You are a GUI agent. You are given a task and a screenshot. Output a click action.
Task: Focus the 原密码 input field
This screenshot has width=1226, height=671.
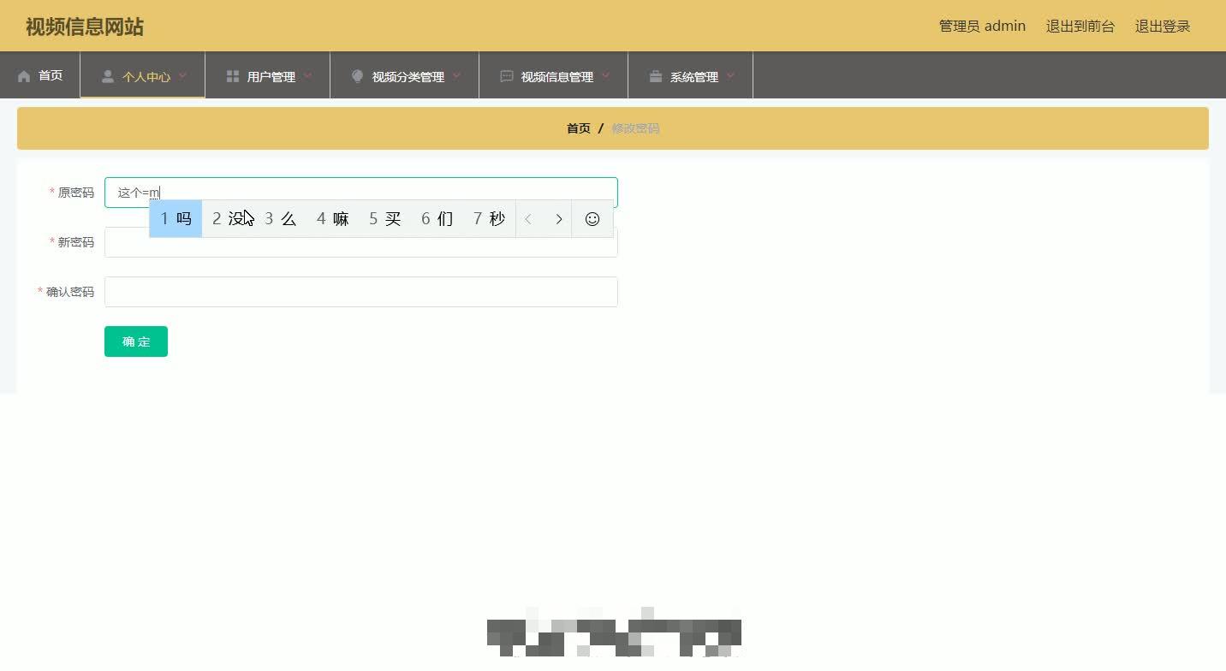(361, 193)
